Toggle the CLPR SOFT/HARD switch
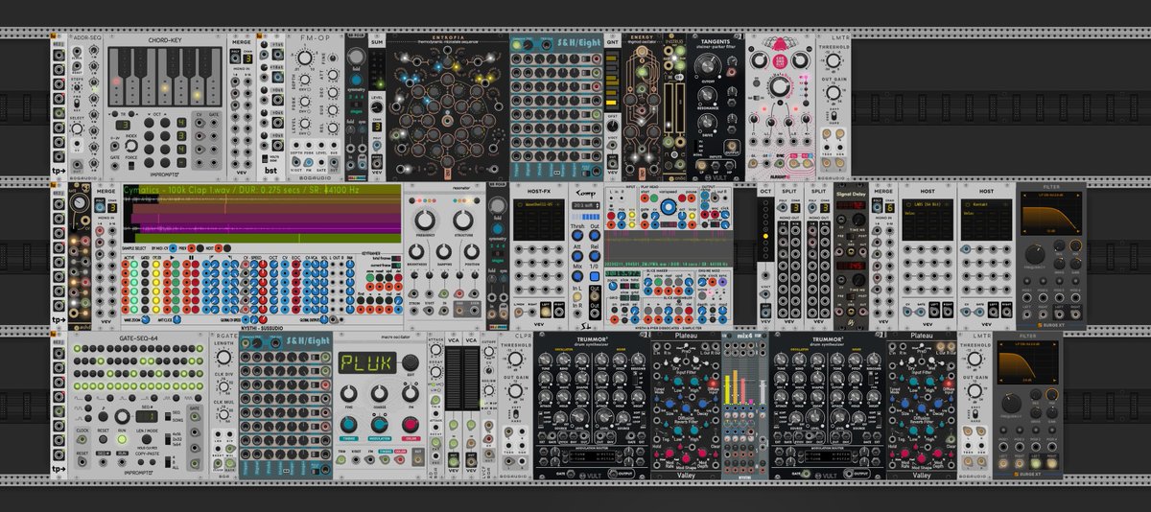This screenshot has height=512, width=1151. [x=516, y=413]
